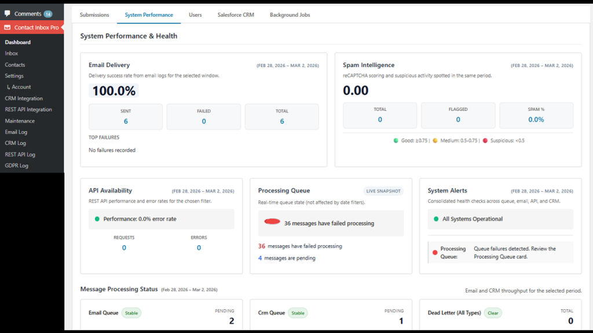The height and width of the screenshot is (333, 593).
Task: Open the Salesforce CRM tab
Action: [235, 15]
